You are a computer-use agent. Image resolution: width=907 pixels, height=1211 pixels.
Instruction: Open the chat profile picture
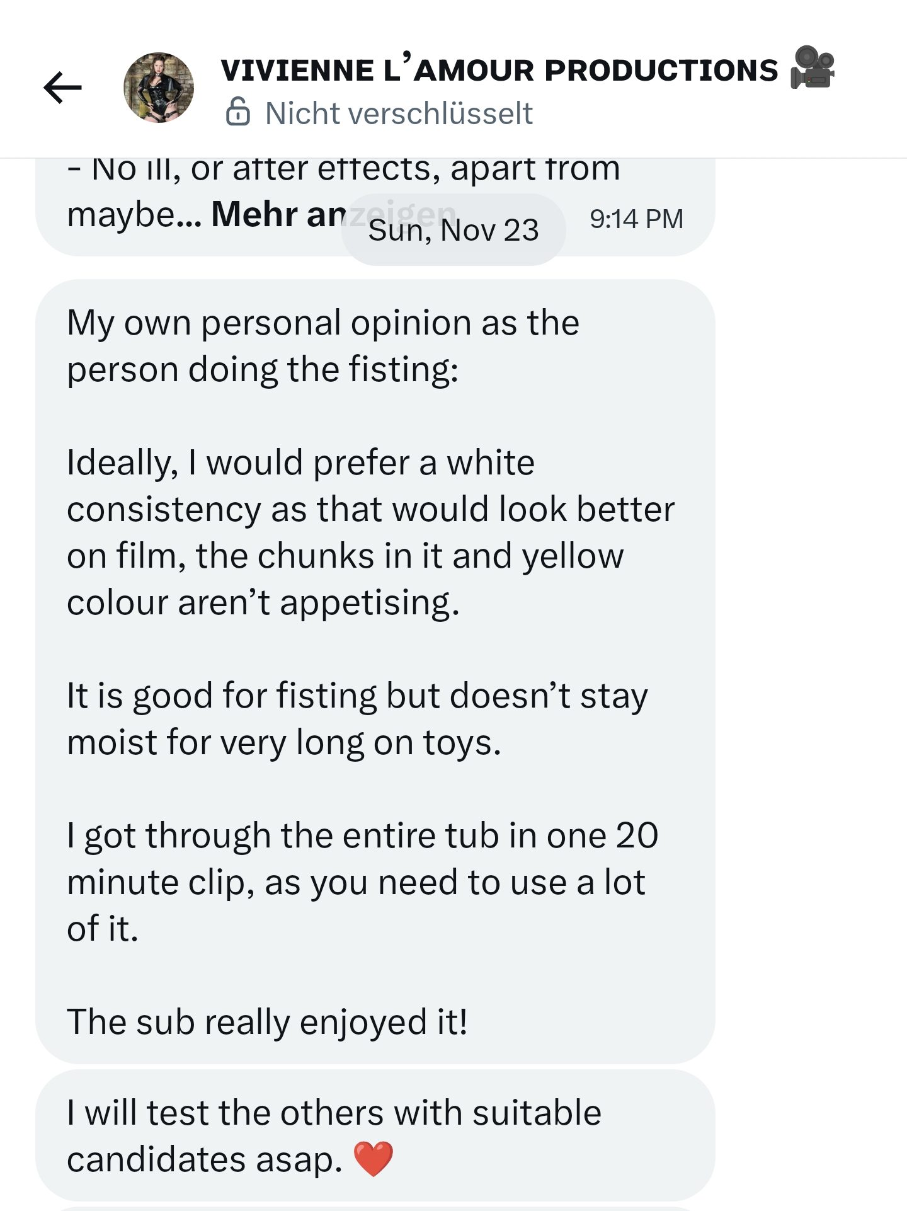(159, 87)
